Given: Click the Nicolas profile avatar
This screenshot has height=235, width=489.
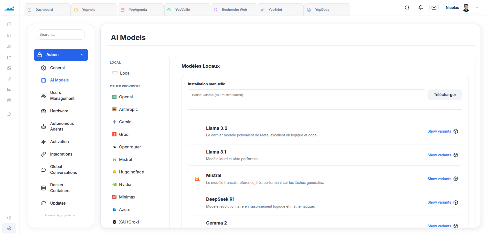Looking at the screenshot, I should click(466, 8).
